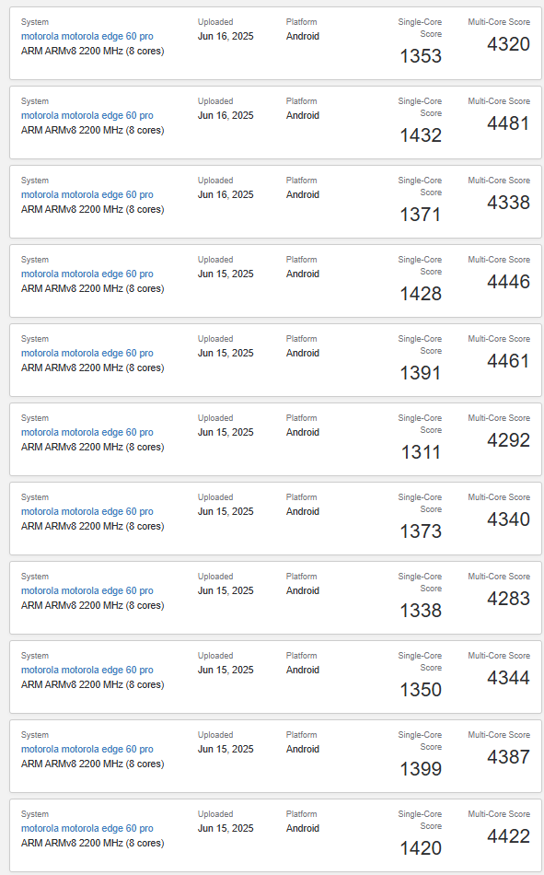Open motorola edge 60 pro link with single-core 1373
Image resolution: width=544 pixels, height=875 pixels.
point(87,512)
